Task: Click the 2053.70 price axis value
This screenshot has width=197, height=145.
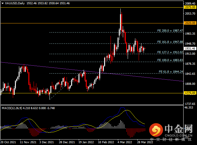Action: pyautogui.click(x=190, y=13)
